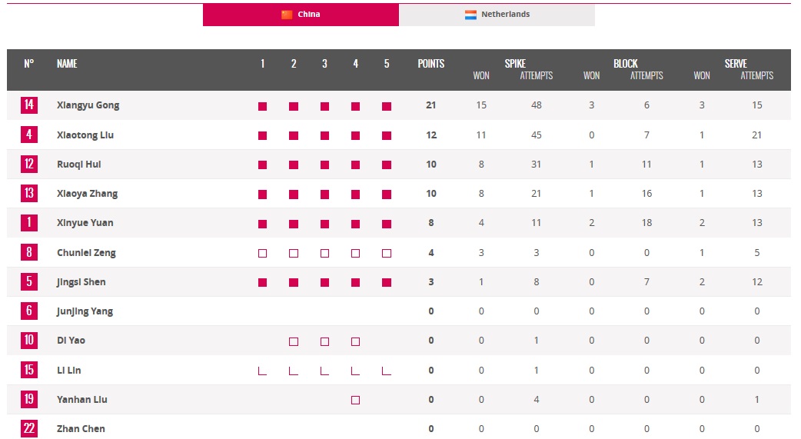Open the Netherlands team tab
The height and width of the screenshot is (439, 801).
(x=497, y=15)
